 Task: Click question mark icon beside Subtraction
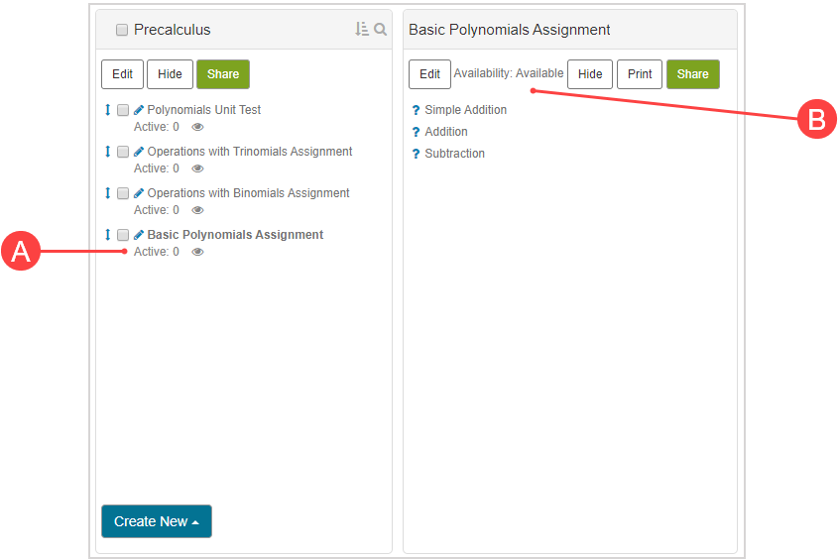click(417, 154)
